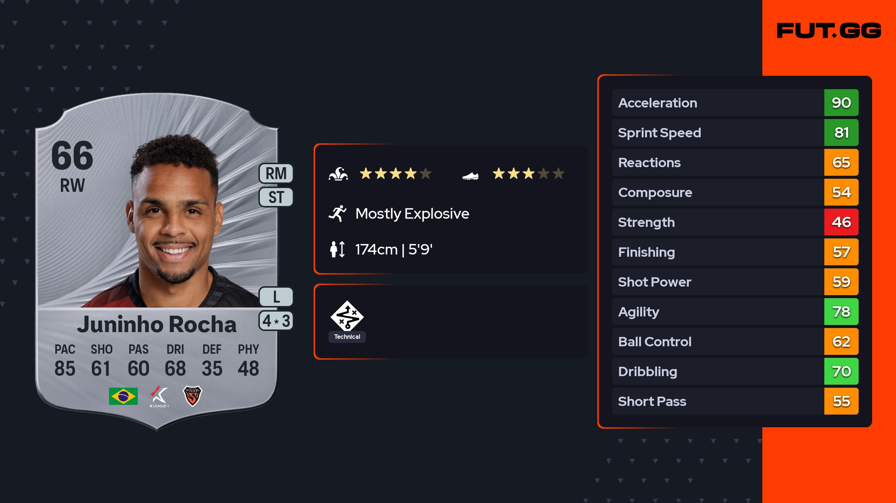Click the Brazil flag icon
The width and height of the screenshot is (896, 503).
tap(123, 396)
